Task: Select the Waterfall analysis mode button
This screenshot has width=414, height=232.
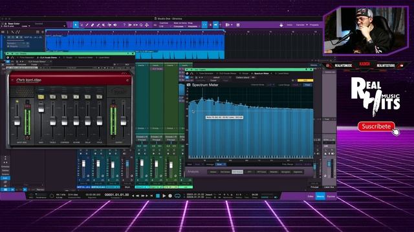Action: (274, 172)
